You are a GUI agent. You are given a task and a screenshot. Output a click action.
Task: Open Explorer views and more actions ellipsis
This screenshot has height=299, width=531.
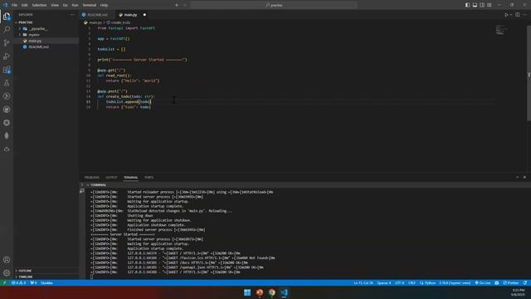coord(72,15)
